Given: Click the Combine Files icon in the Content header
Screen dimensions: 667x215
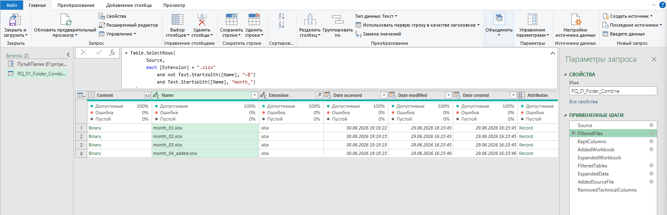Looking at the screenshot, I should pyautogui.click(x=148, y=95).
